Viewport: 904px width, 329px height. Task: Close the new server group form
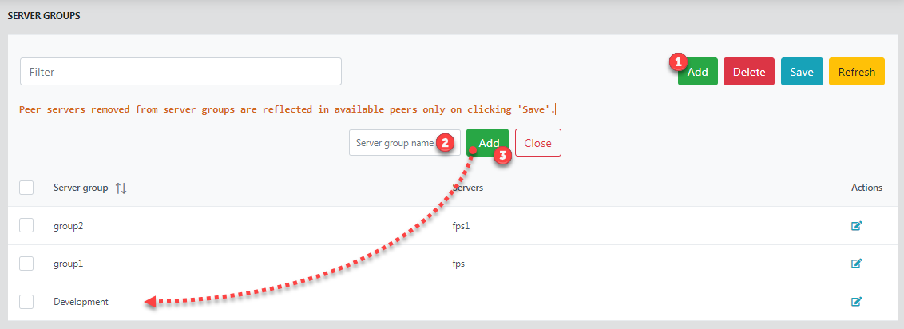538,143
